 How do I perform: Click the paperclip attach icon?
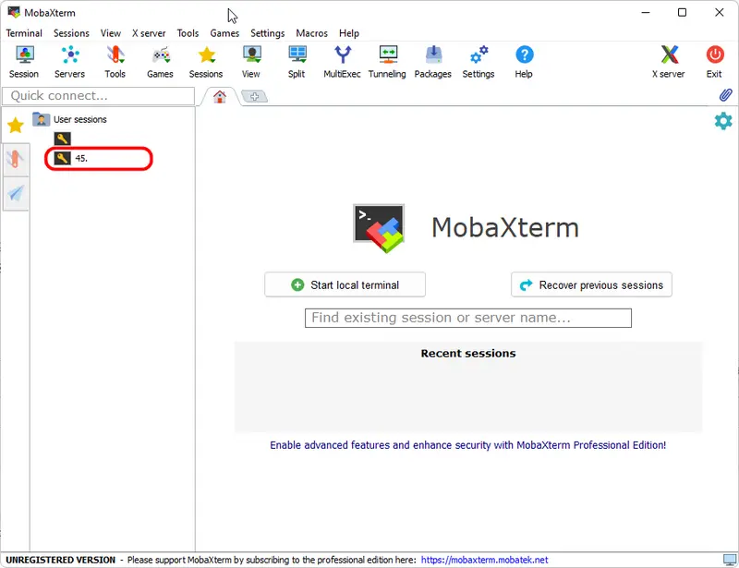[725, 95]
